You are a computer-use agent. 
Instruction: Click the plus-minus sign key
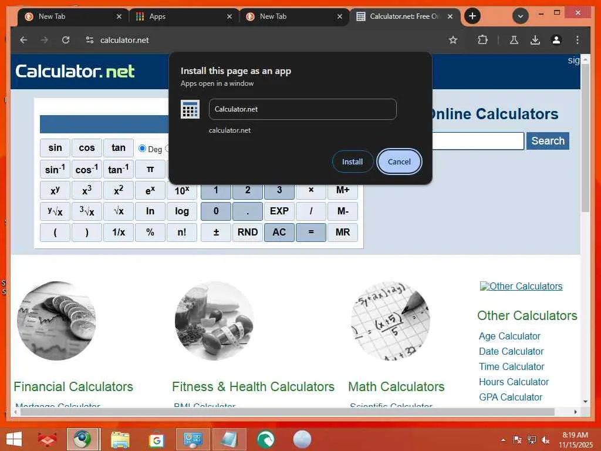coord(216,232)
